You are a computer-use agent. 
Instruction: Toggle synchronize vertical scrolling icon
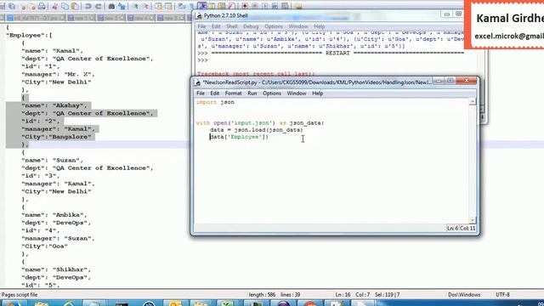coord(159,6)
